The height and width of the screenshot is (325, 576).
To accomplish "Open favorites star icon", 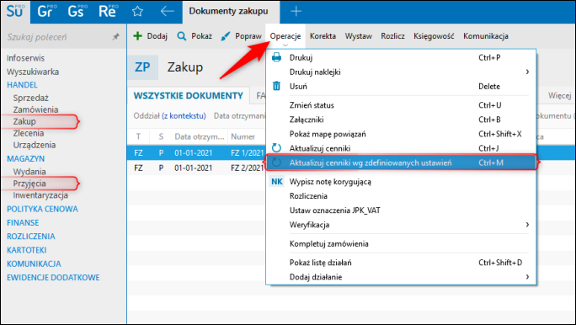I will click(137, 11).
